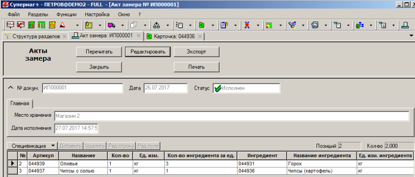Screen dimensions: 415x177
Task: Click the red triangle toolbar icon
Action: pyautogui.click(x=62, y=25)
